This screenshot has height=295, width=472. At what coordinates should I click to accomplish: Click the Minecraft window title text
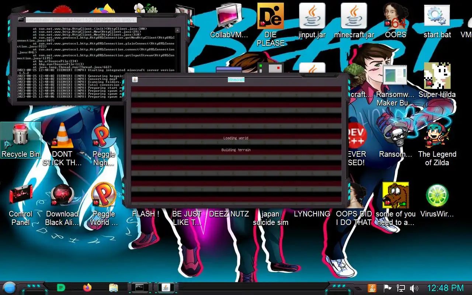tap(236, 80)
